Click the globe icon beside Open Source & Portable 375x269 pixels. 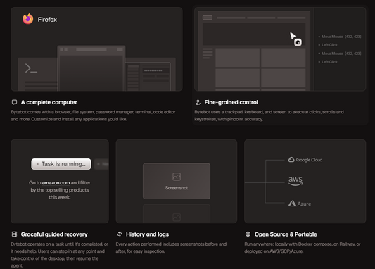tap(248, 234)
